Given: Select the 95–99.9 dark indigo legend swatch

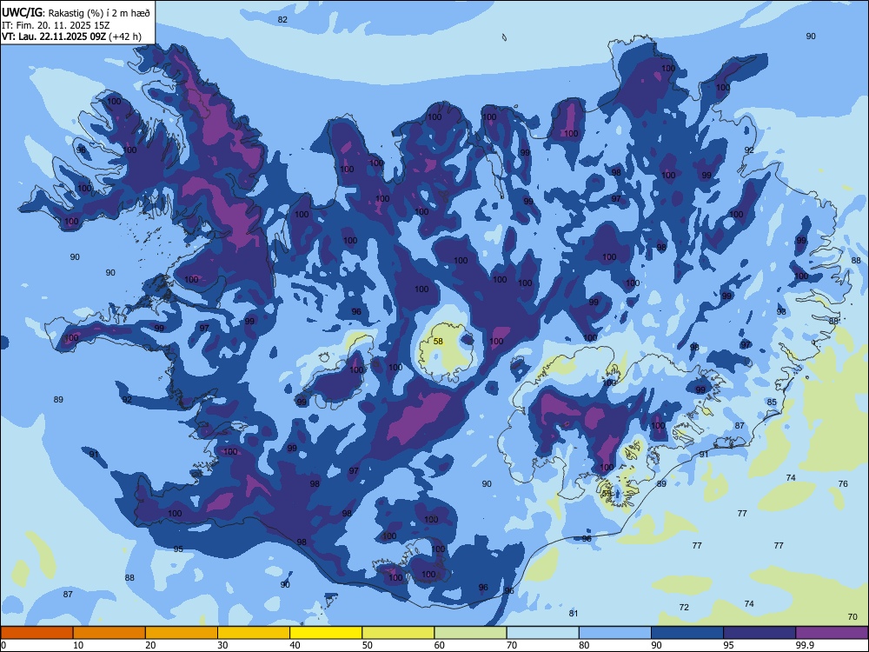Looking at the screenshot, I should point(760,633).
